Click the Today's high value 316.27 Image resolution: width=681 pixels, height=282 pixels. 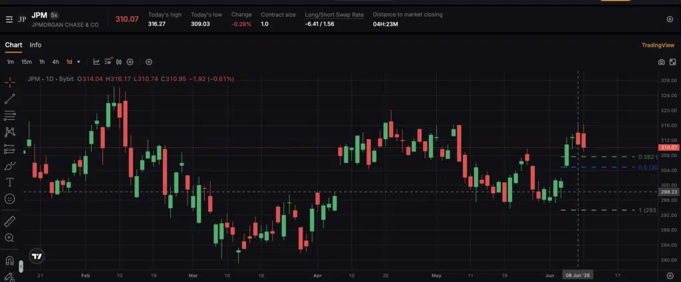point(157,24)
